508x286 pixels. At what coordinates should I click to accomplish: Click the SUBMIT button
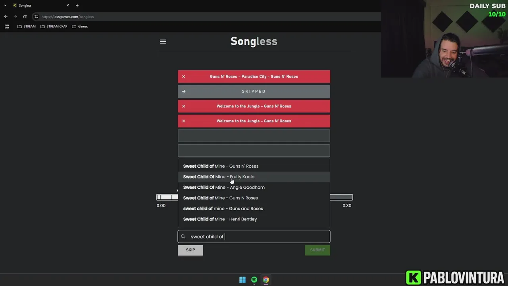(317, 250)
